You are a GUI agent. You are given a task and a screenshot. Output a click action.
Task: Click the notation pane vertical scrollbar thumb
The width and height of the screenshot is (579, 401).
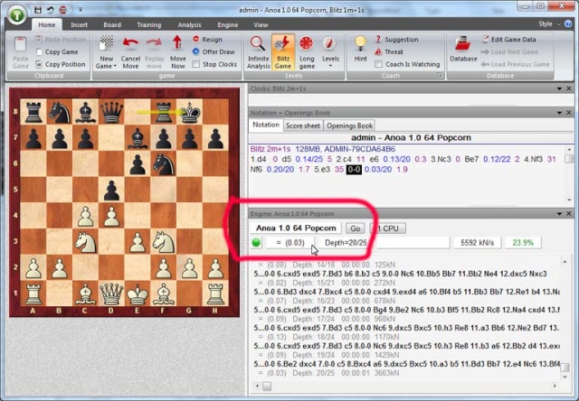(x=569, y=159)
